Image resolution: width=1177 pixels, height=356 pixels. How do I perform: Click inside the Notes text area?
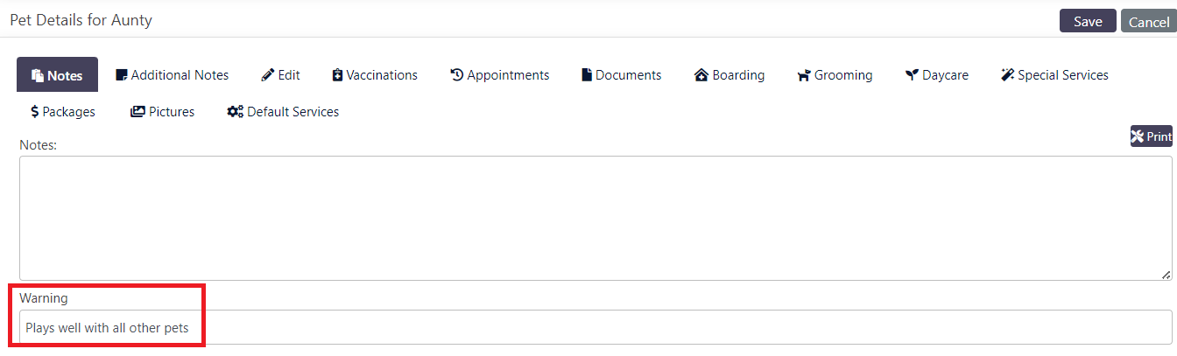click(596, 218)
